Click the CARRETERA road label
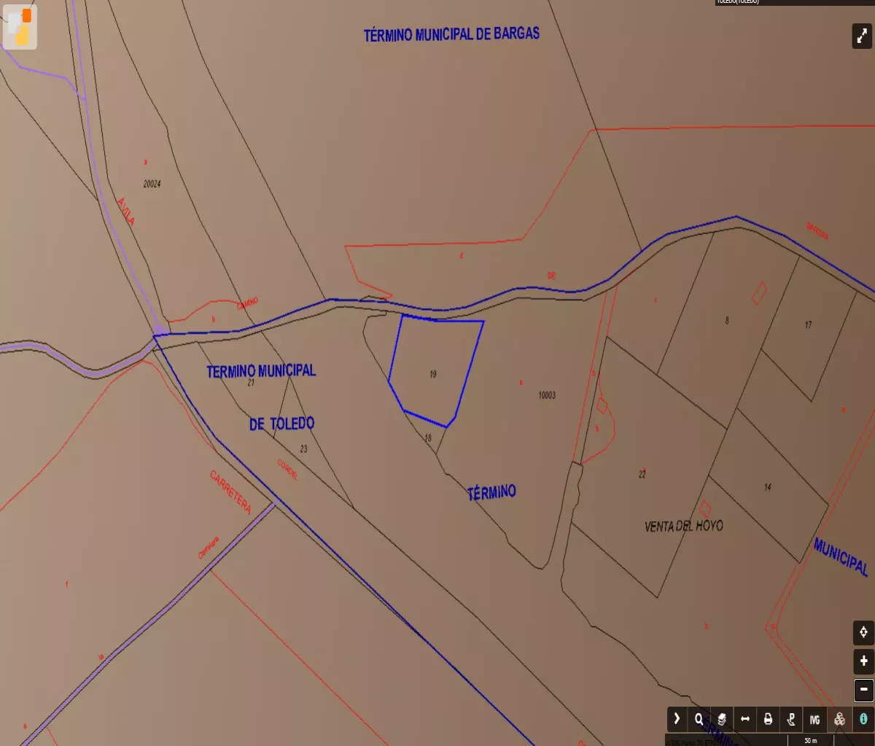 click(x=230, y=492)
